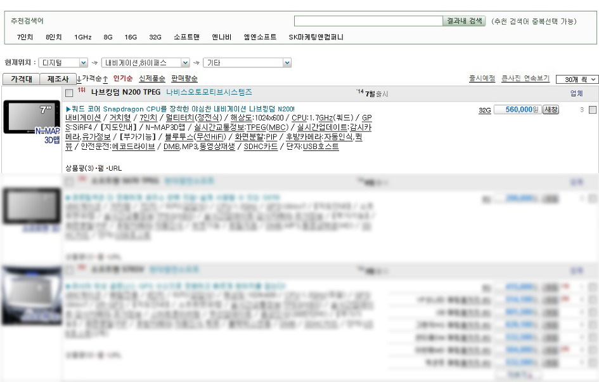Image resolution: width=599 pixels, height=382 pixels.
Task: Click the 추천검색어 heading text
Action: 27,21
